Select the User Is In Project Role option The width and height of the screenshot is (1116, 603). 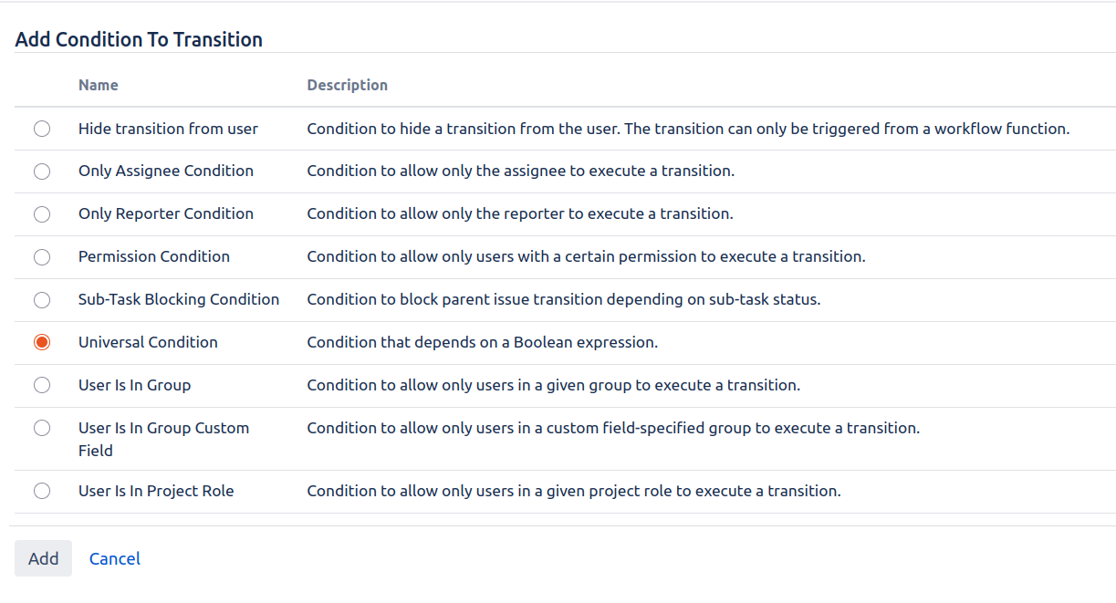pos(42,491)
